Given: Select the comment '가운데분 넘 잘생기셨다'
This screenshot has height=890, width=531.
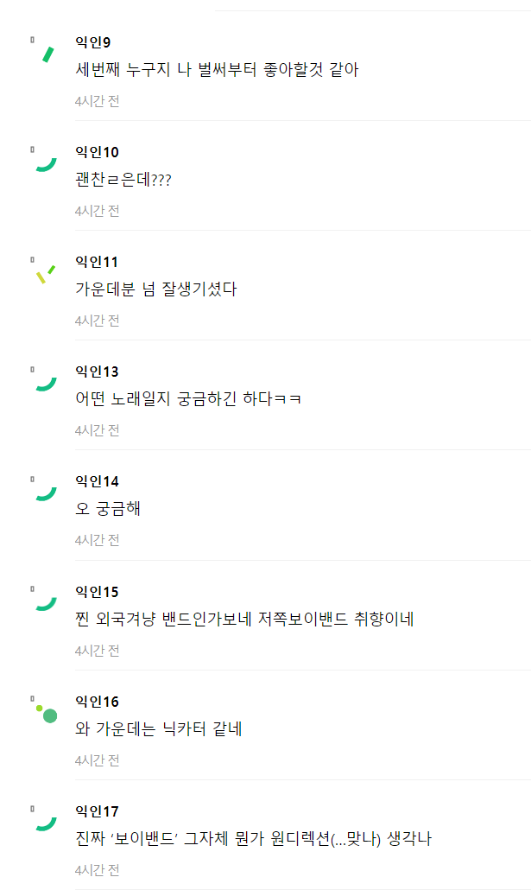Looking at the screenshot, I should pos(155,289).
